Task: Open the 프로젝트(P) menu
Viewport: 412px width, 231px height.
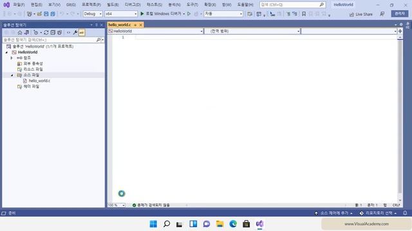Action: click(x=91, y=4)
